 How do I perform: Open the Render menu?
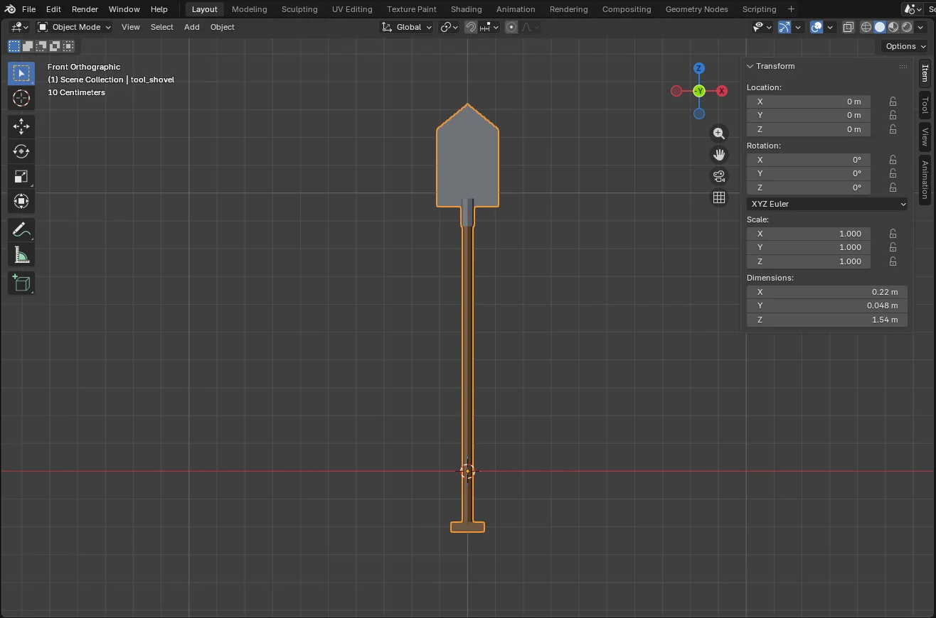pyautogui.click(x=85, y=9)
